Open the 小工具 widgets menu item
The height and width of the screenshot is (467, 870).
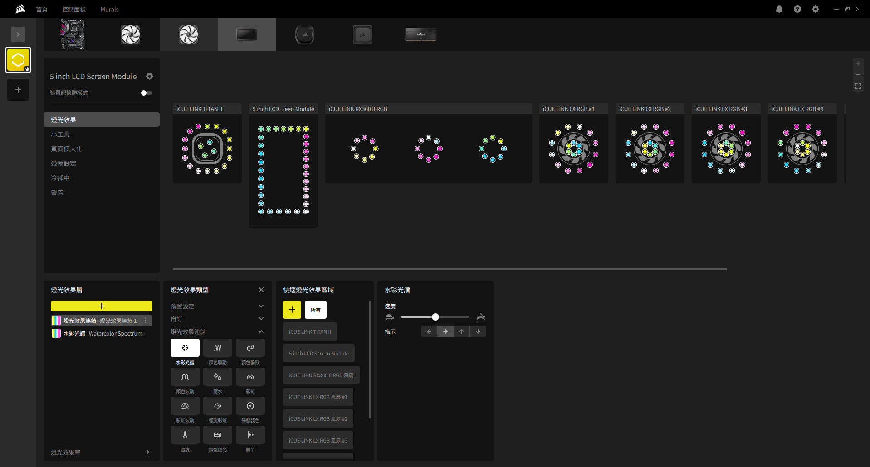tap(102, 134)
